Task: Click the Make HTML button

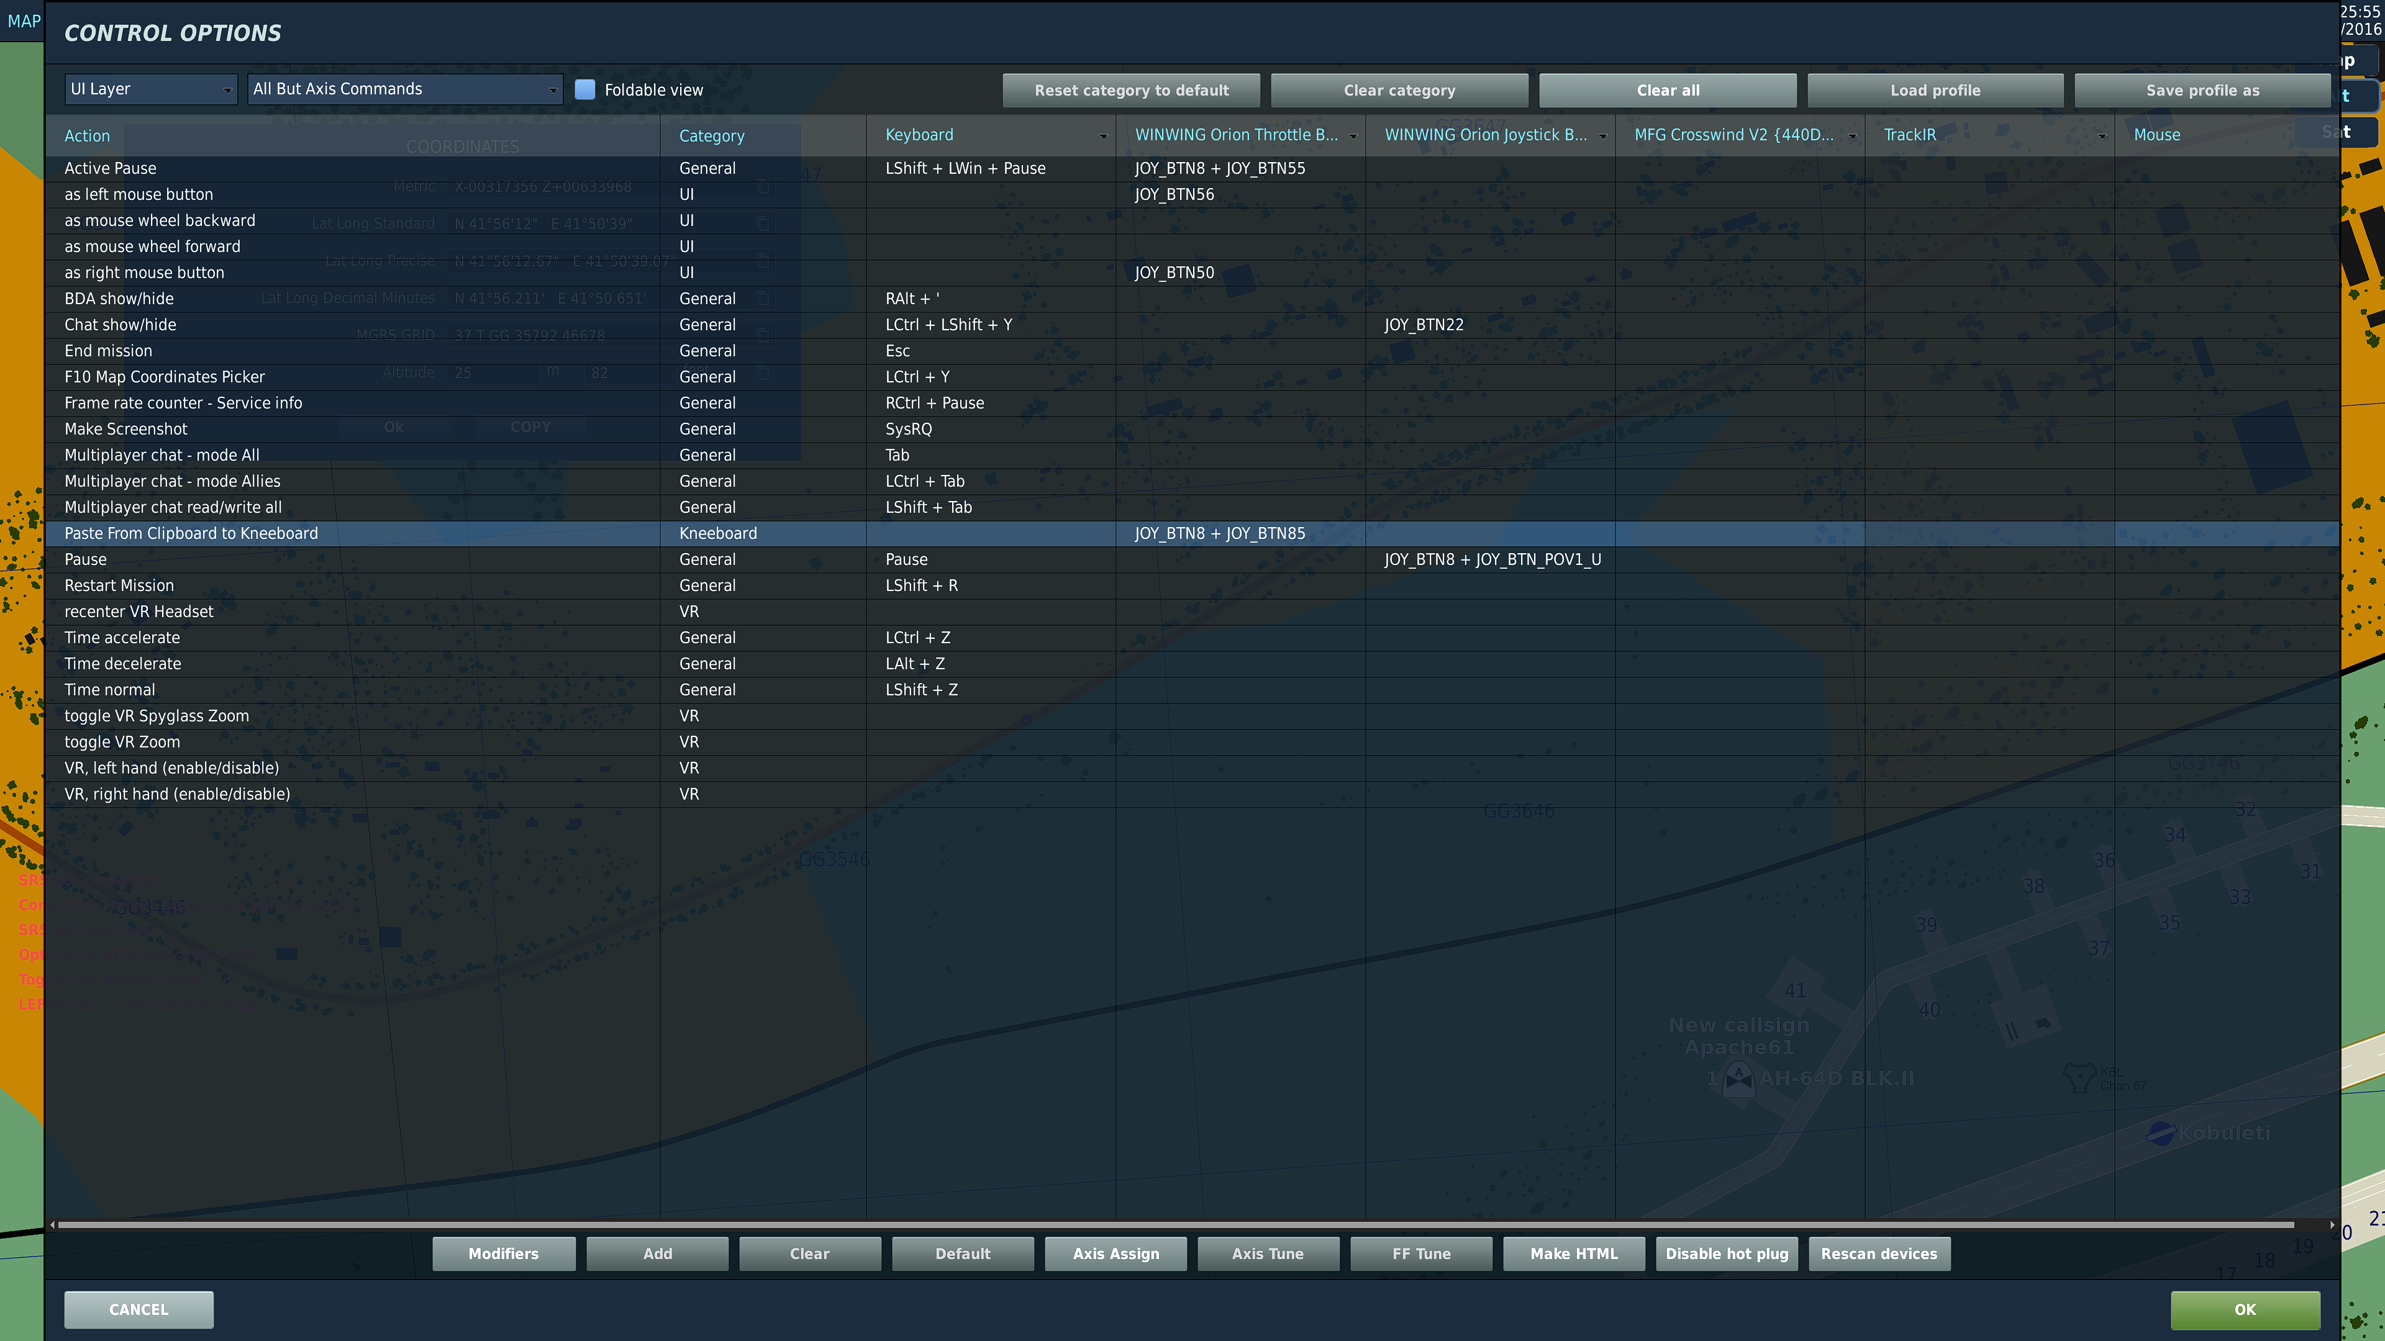Action: tap(1574, 1254)
